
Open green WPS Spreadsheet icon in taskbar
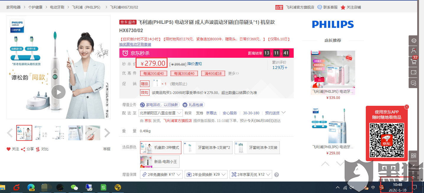(103, 187)
